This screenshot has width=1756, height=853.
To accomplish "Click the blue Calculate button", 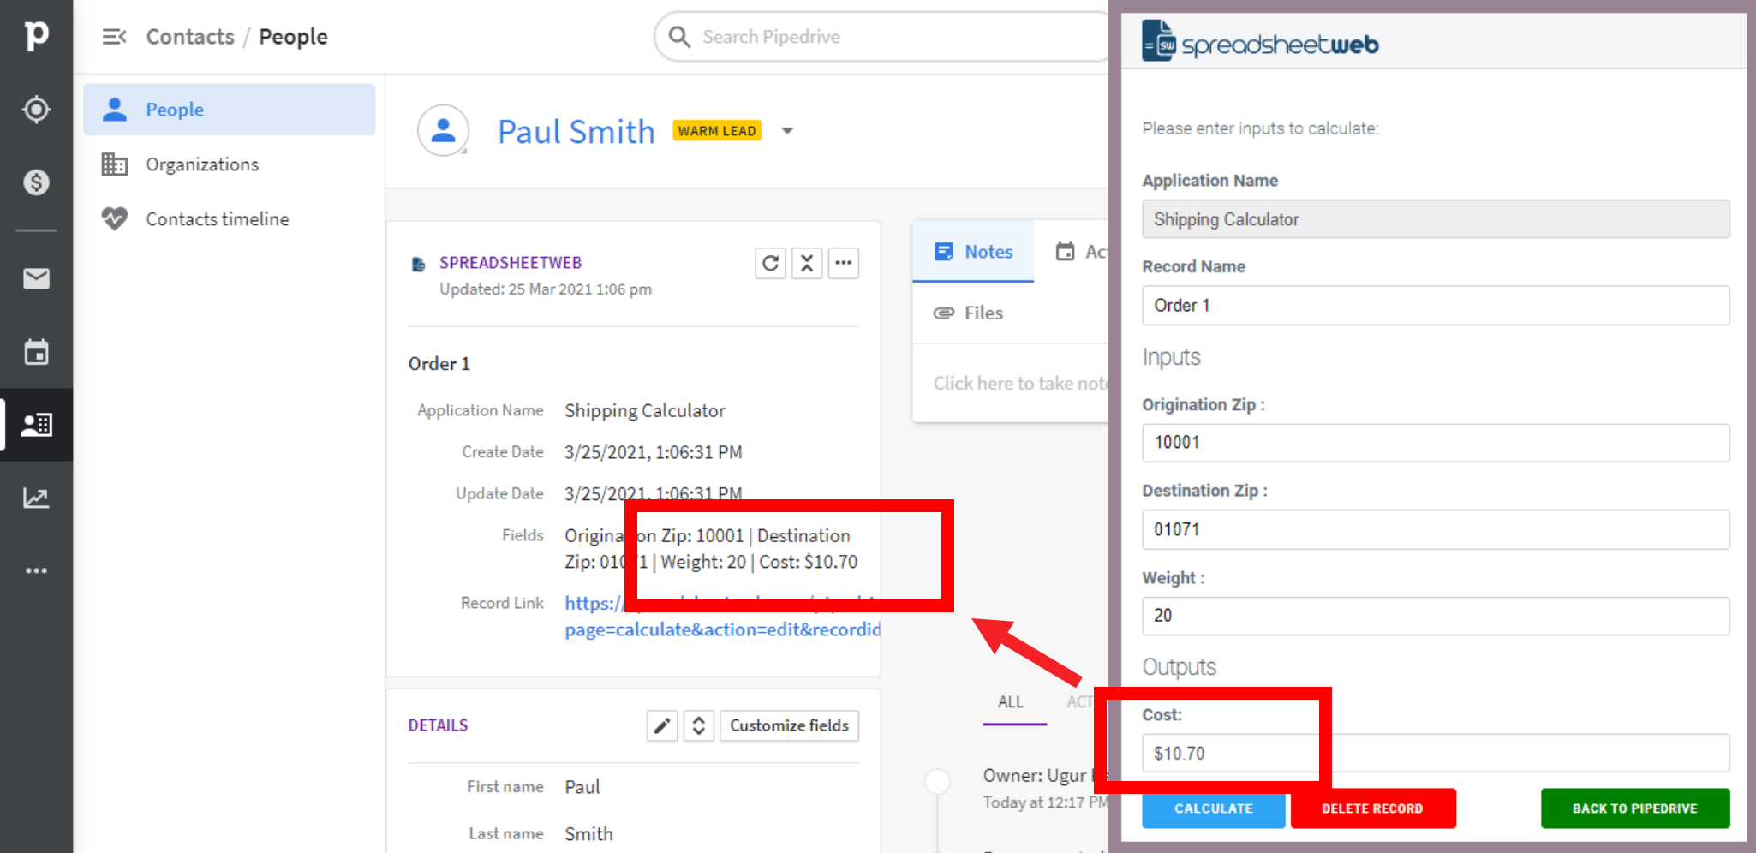I will coord(1213,808).
